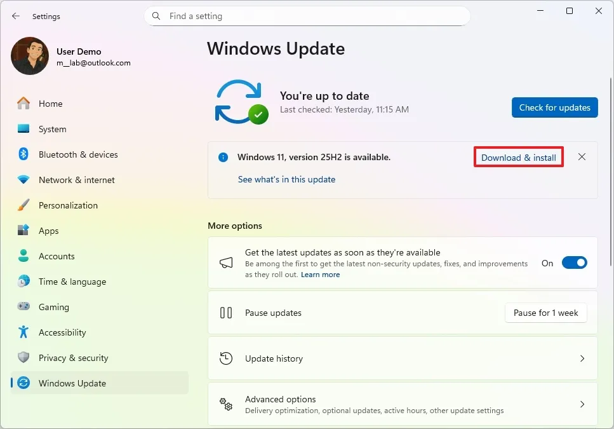Click the Accessibility figure icon
614x429 pixels.
tap(23, 332)
